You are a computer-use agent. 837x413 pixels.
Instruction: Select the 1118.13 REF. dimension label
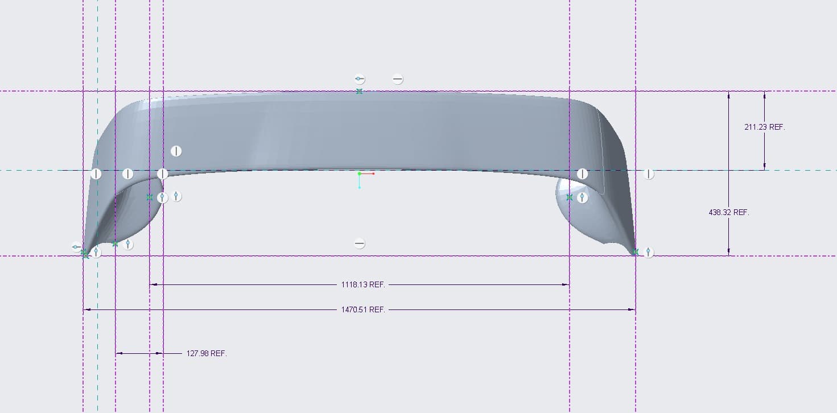coord(363,284)
